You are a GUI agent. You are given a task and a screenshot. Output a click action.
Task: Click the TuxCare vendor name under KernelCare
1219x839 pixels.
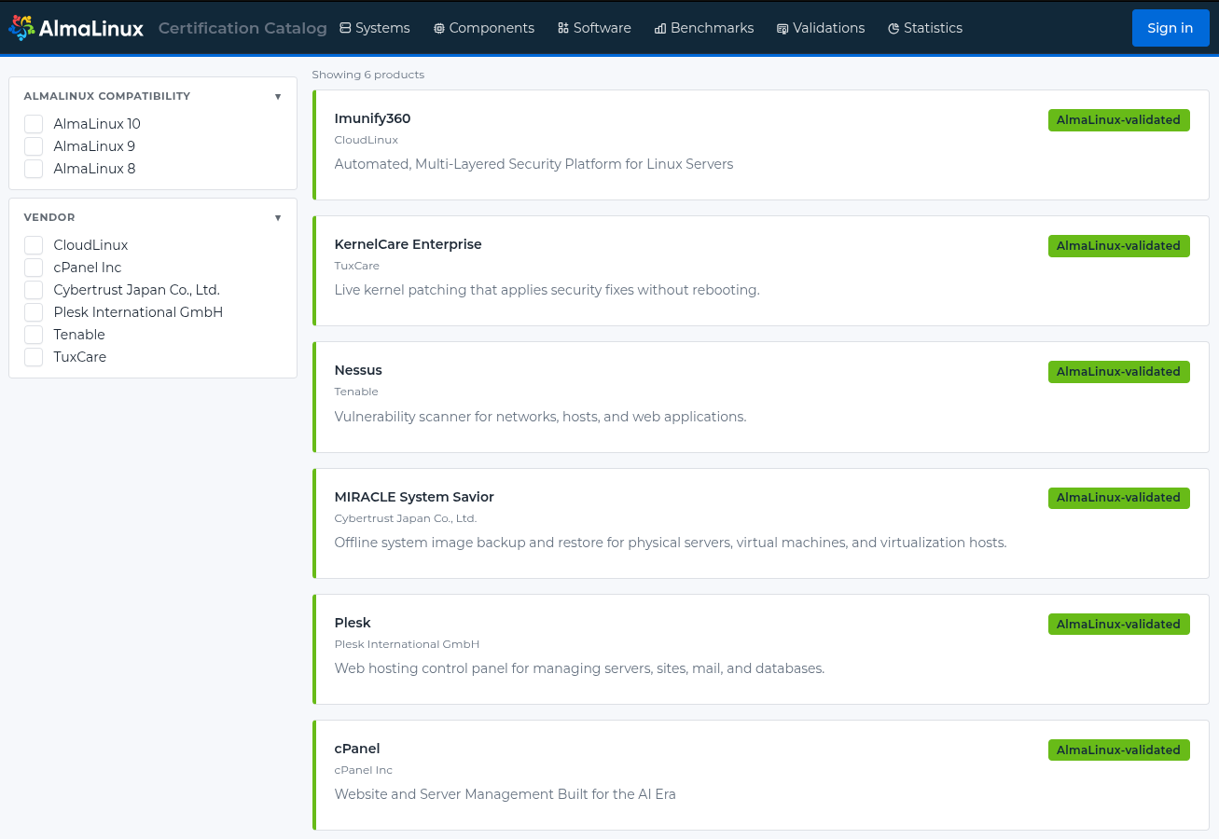tap(357, 266)
